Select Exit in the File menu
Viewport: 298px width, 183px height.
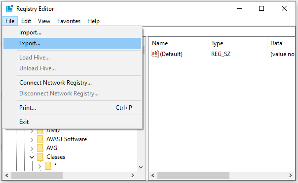point(72,122)
